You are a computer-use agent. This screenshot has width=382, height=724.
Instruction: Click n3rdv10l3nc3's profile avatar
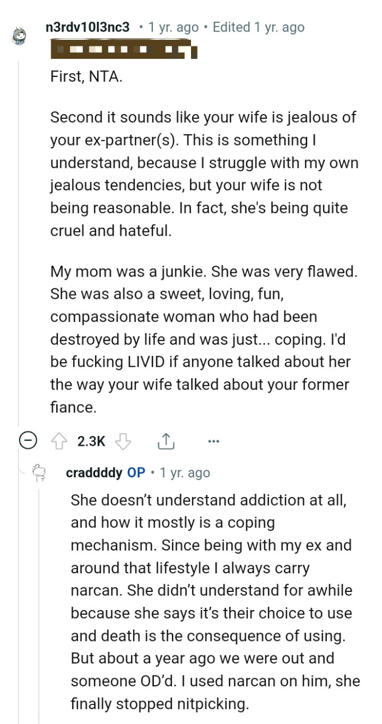tap(20, 34)
